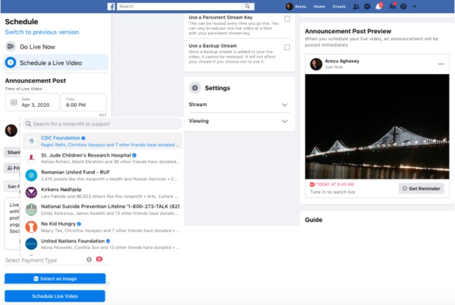
Task: Choose United Nations Foundation nonprofit
Action: [x=103, y=244]
